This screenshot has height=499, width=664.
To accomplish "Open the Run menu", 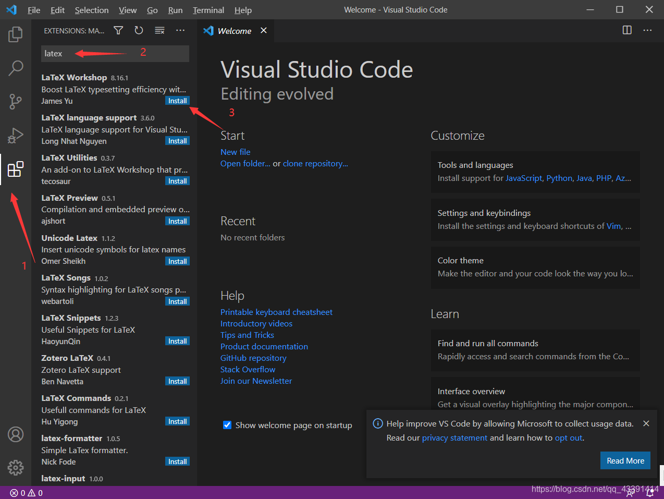I will [175, 10].
